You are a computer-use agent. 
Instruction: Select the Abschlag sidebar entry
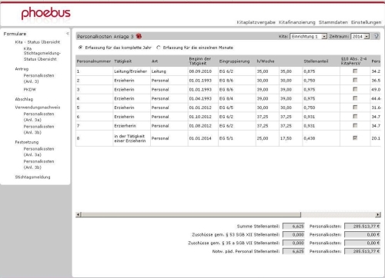[x=24, y=99]
